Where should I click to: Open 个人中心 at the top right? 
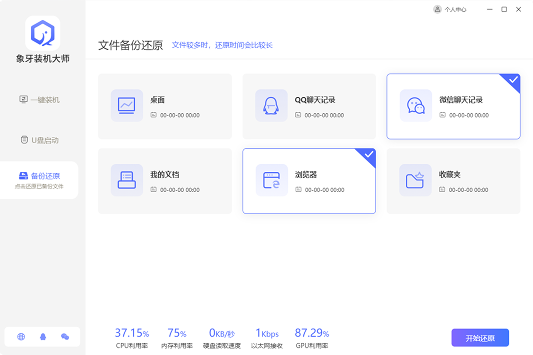coord(450,9)
